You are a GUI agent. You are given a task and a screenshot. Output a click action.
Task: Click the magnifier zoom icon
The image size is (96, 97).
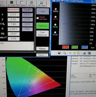tap(65, 53)
